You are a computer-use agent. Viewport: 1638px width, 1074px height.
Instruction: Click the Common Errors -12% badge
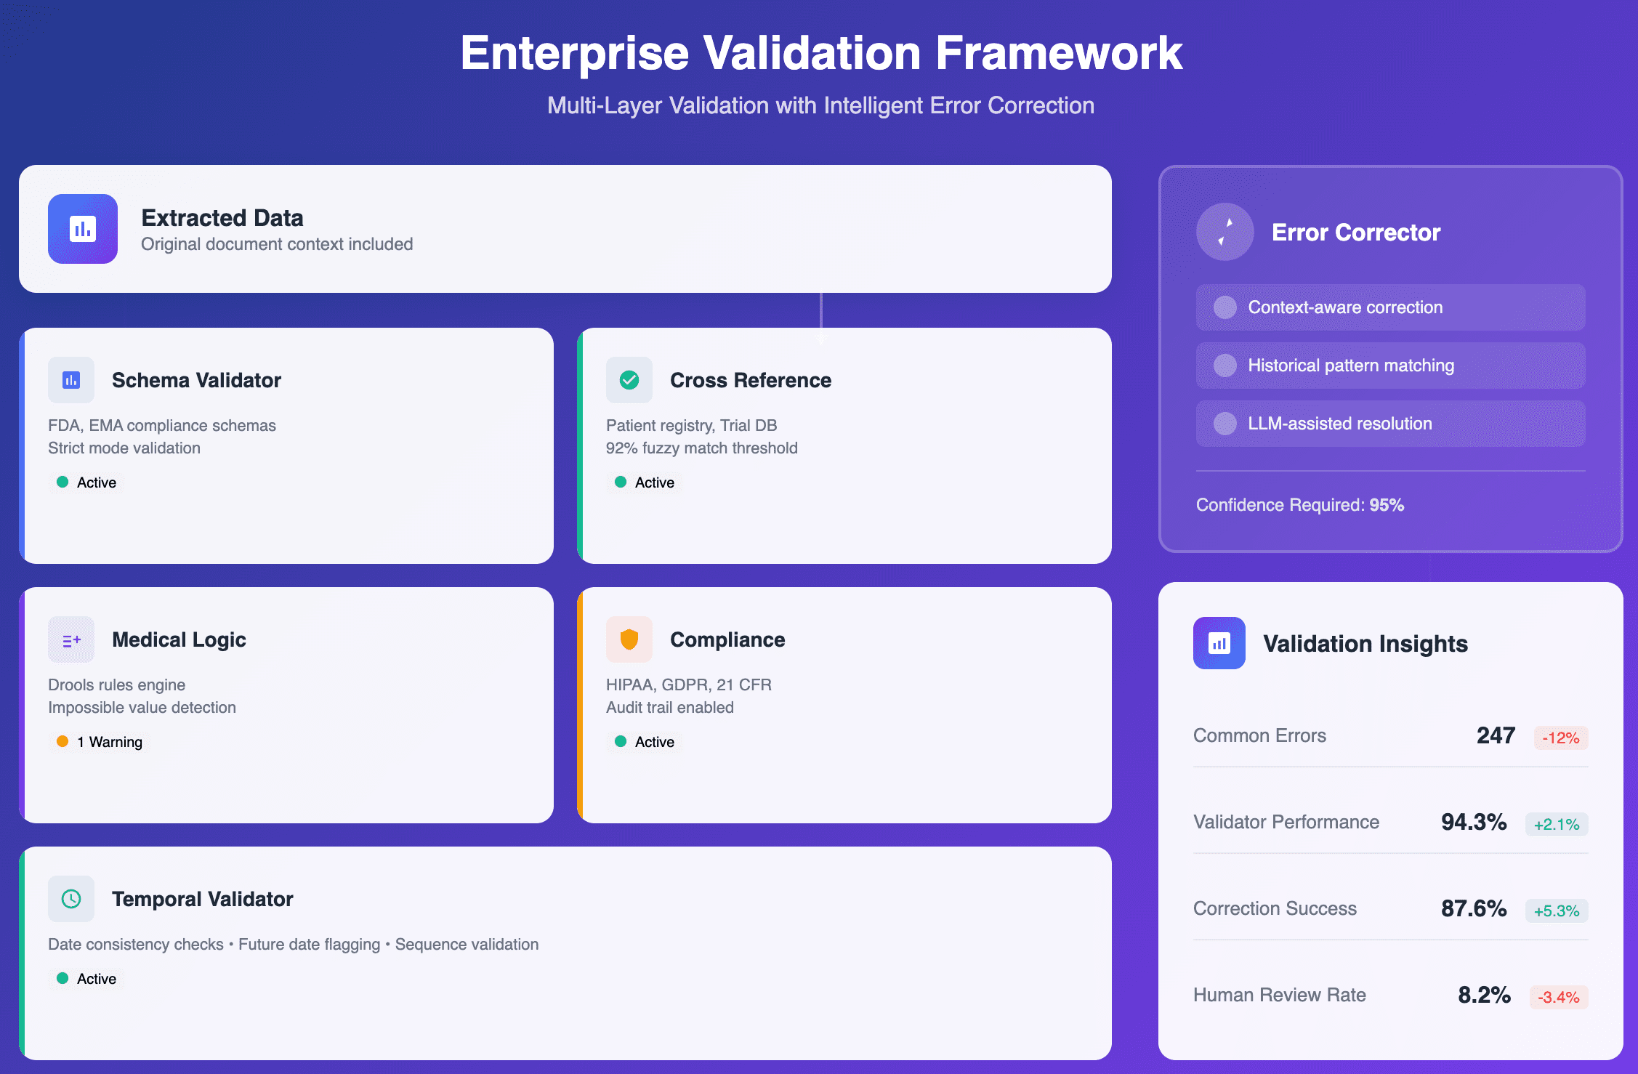point(1560,738)
